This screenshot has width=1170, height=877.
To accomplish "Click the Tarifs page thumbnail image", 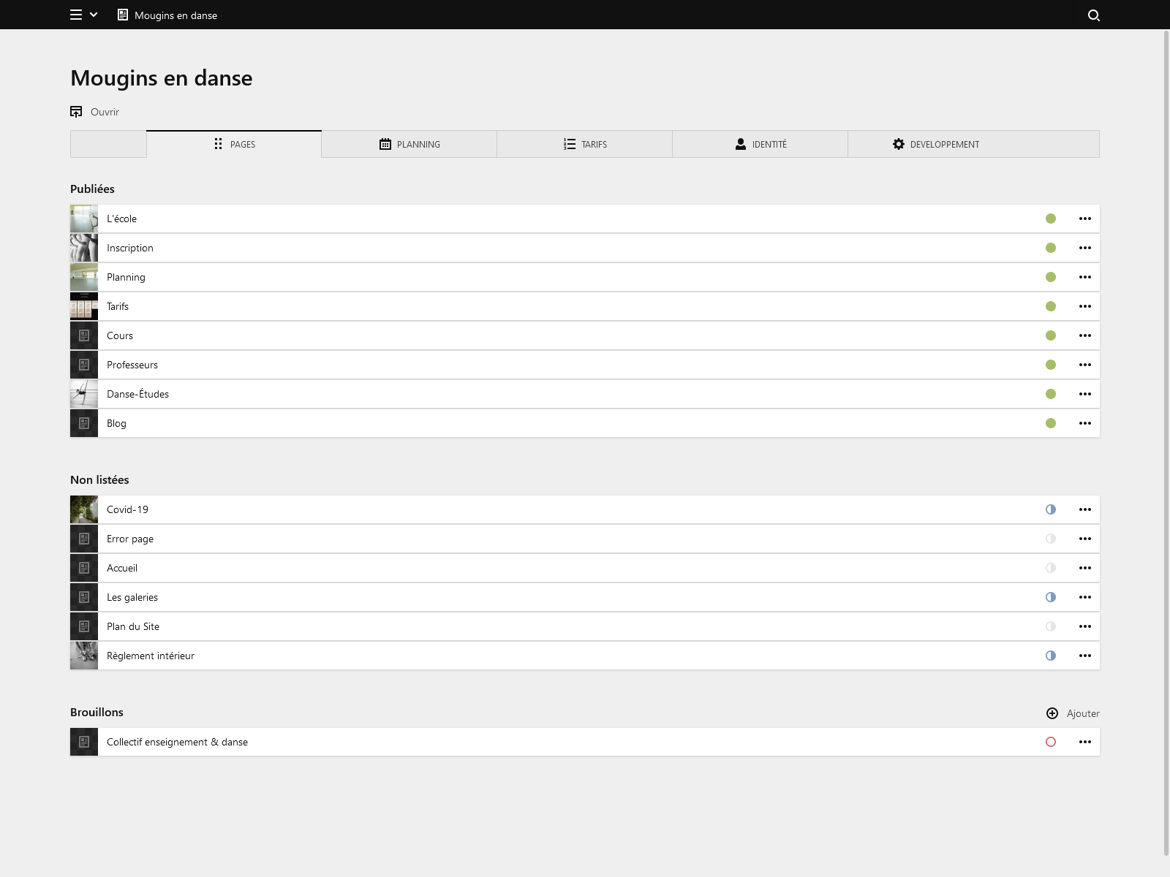I will 83,305.
